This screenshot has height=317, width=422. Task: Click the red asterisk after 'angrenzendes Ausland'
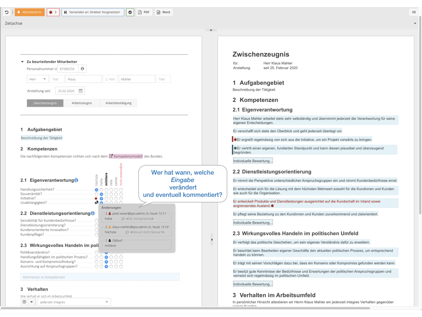click(x=272, y=206)
